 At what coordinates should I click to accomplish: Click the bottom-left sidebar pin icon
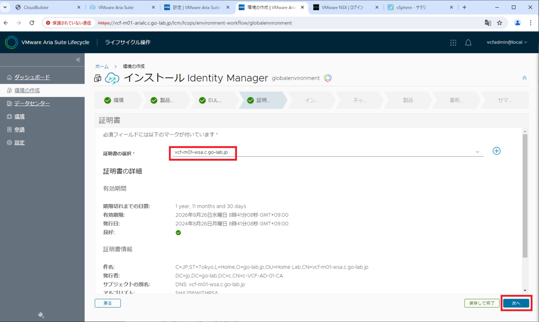tap(41, 315)
